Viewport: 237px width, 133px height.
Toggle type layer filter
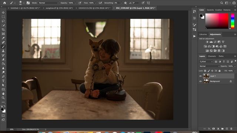coord(224,62)
